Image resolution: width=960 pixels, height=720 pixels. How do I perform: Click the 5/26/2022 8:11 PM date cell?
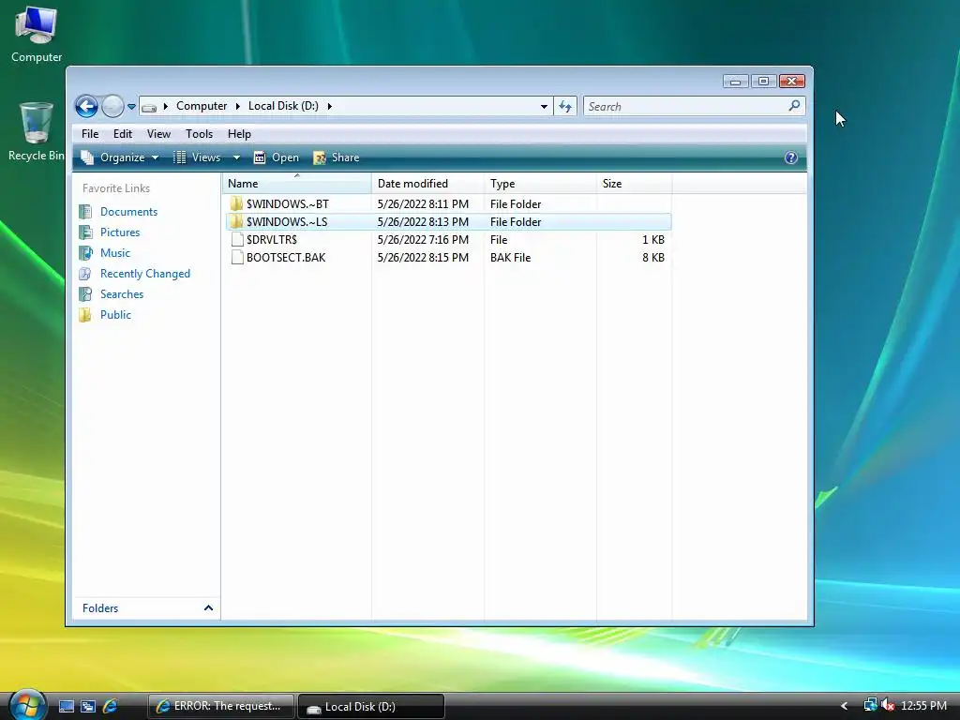[423, 203]
